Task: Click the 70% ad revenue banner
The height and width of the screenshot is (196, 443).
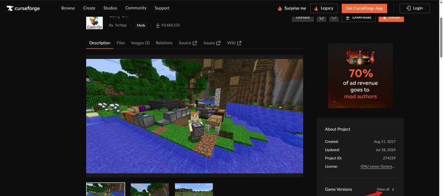Action: (x=360, y=75)
